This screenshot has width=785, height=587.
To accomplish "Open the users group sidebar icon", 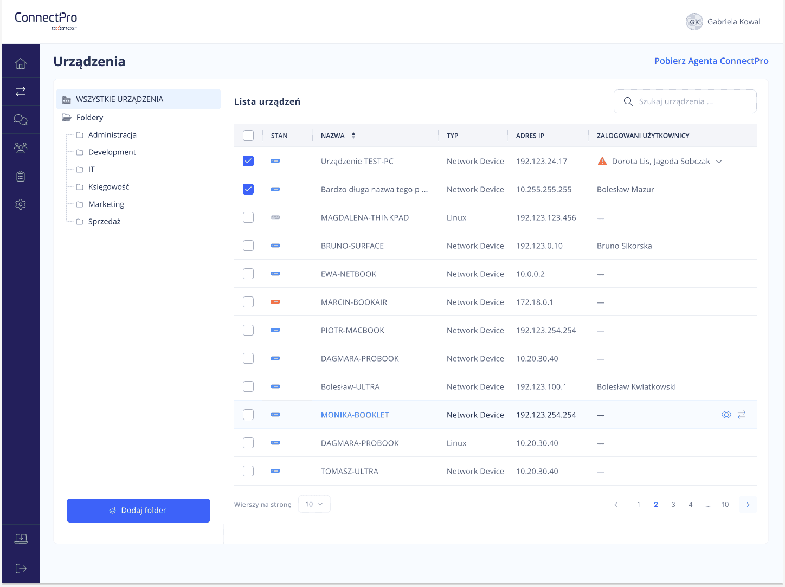I will point(21,148).
